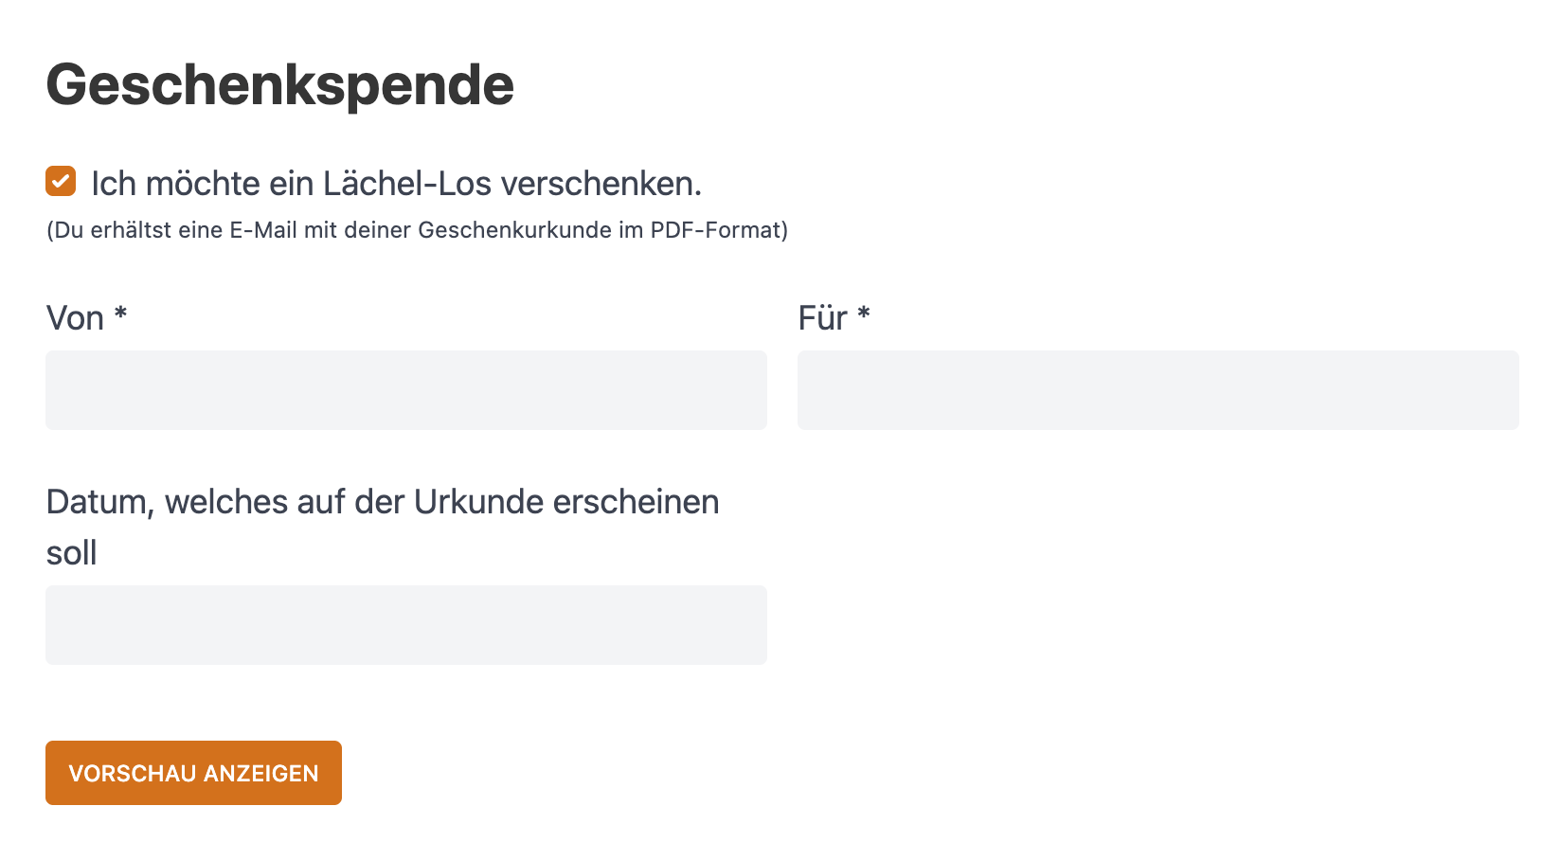
Task: Click the 'Für' field label
Action: point(822,318)
